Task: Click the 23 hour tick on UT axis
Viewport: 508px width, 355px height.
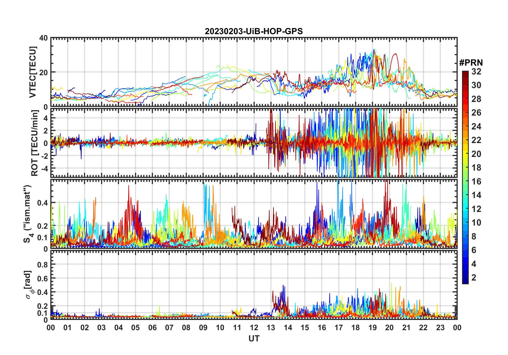Action: click(440, 328)
